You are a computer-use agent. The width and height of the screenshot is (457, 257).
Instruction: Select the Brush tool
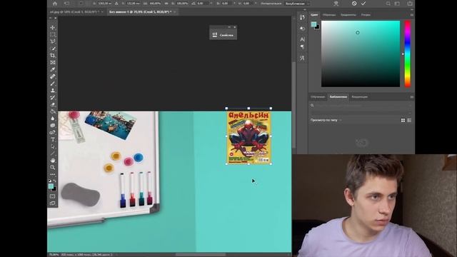53,84
